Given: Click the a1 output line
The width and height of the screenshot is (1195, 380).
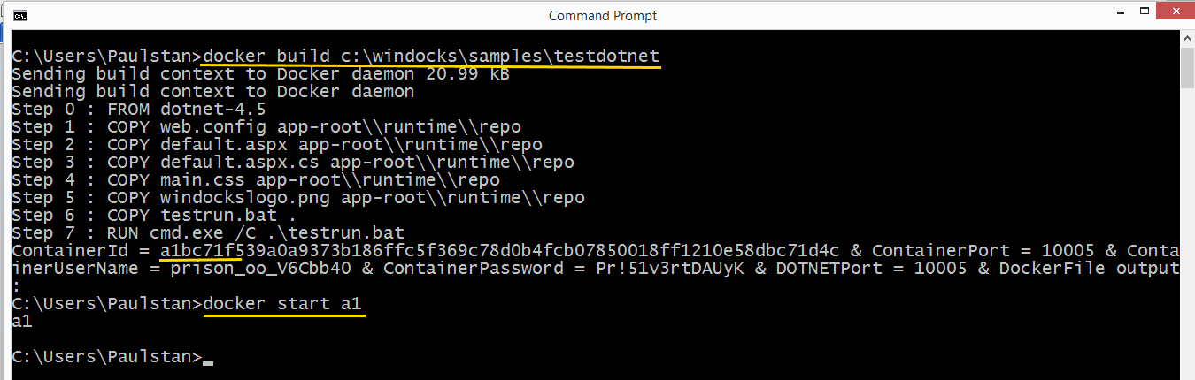Looking at the screenshot, I should (x=22, y=322).
